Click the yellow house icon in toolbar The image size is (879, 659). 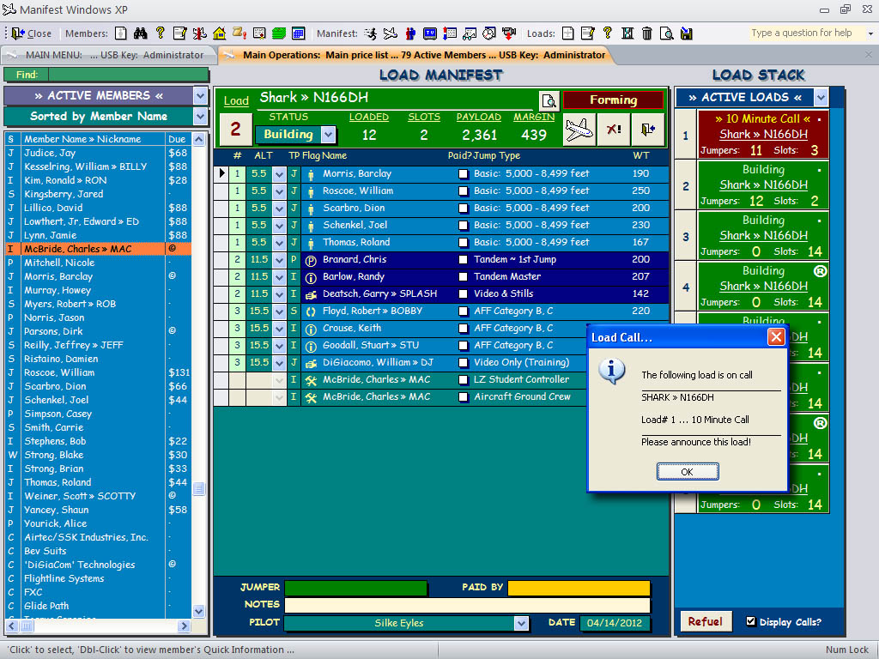[x=219, y=33]
